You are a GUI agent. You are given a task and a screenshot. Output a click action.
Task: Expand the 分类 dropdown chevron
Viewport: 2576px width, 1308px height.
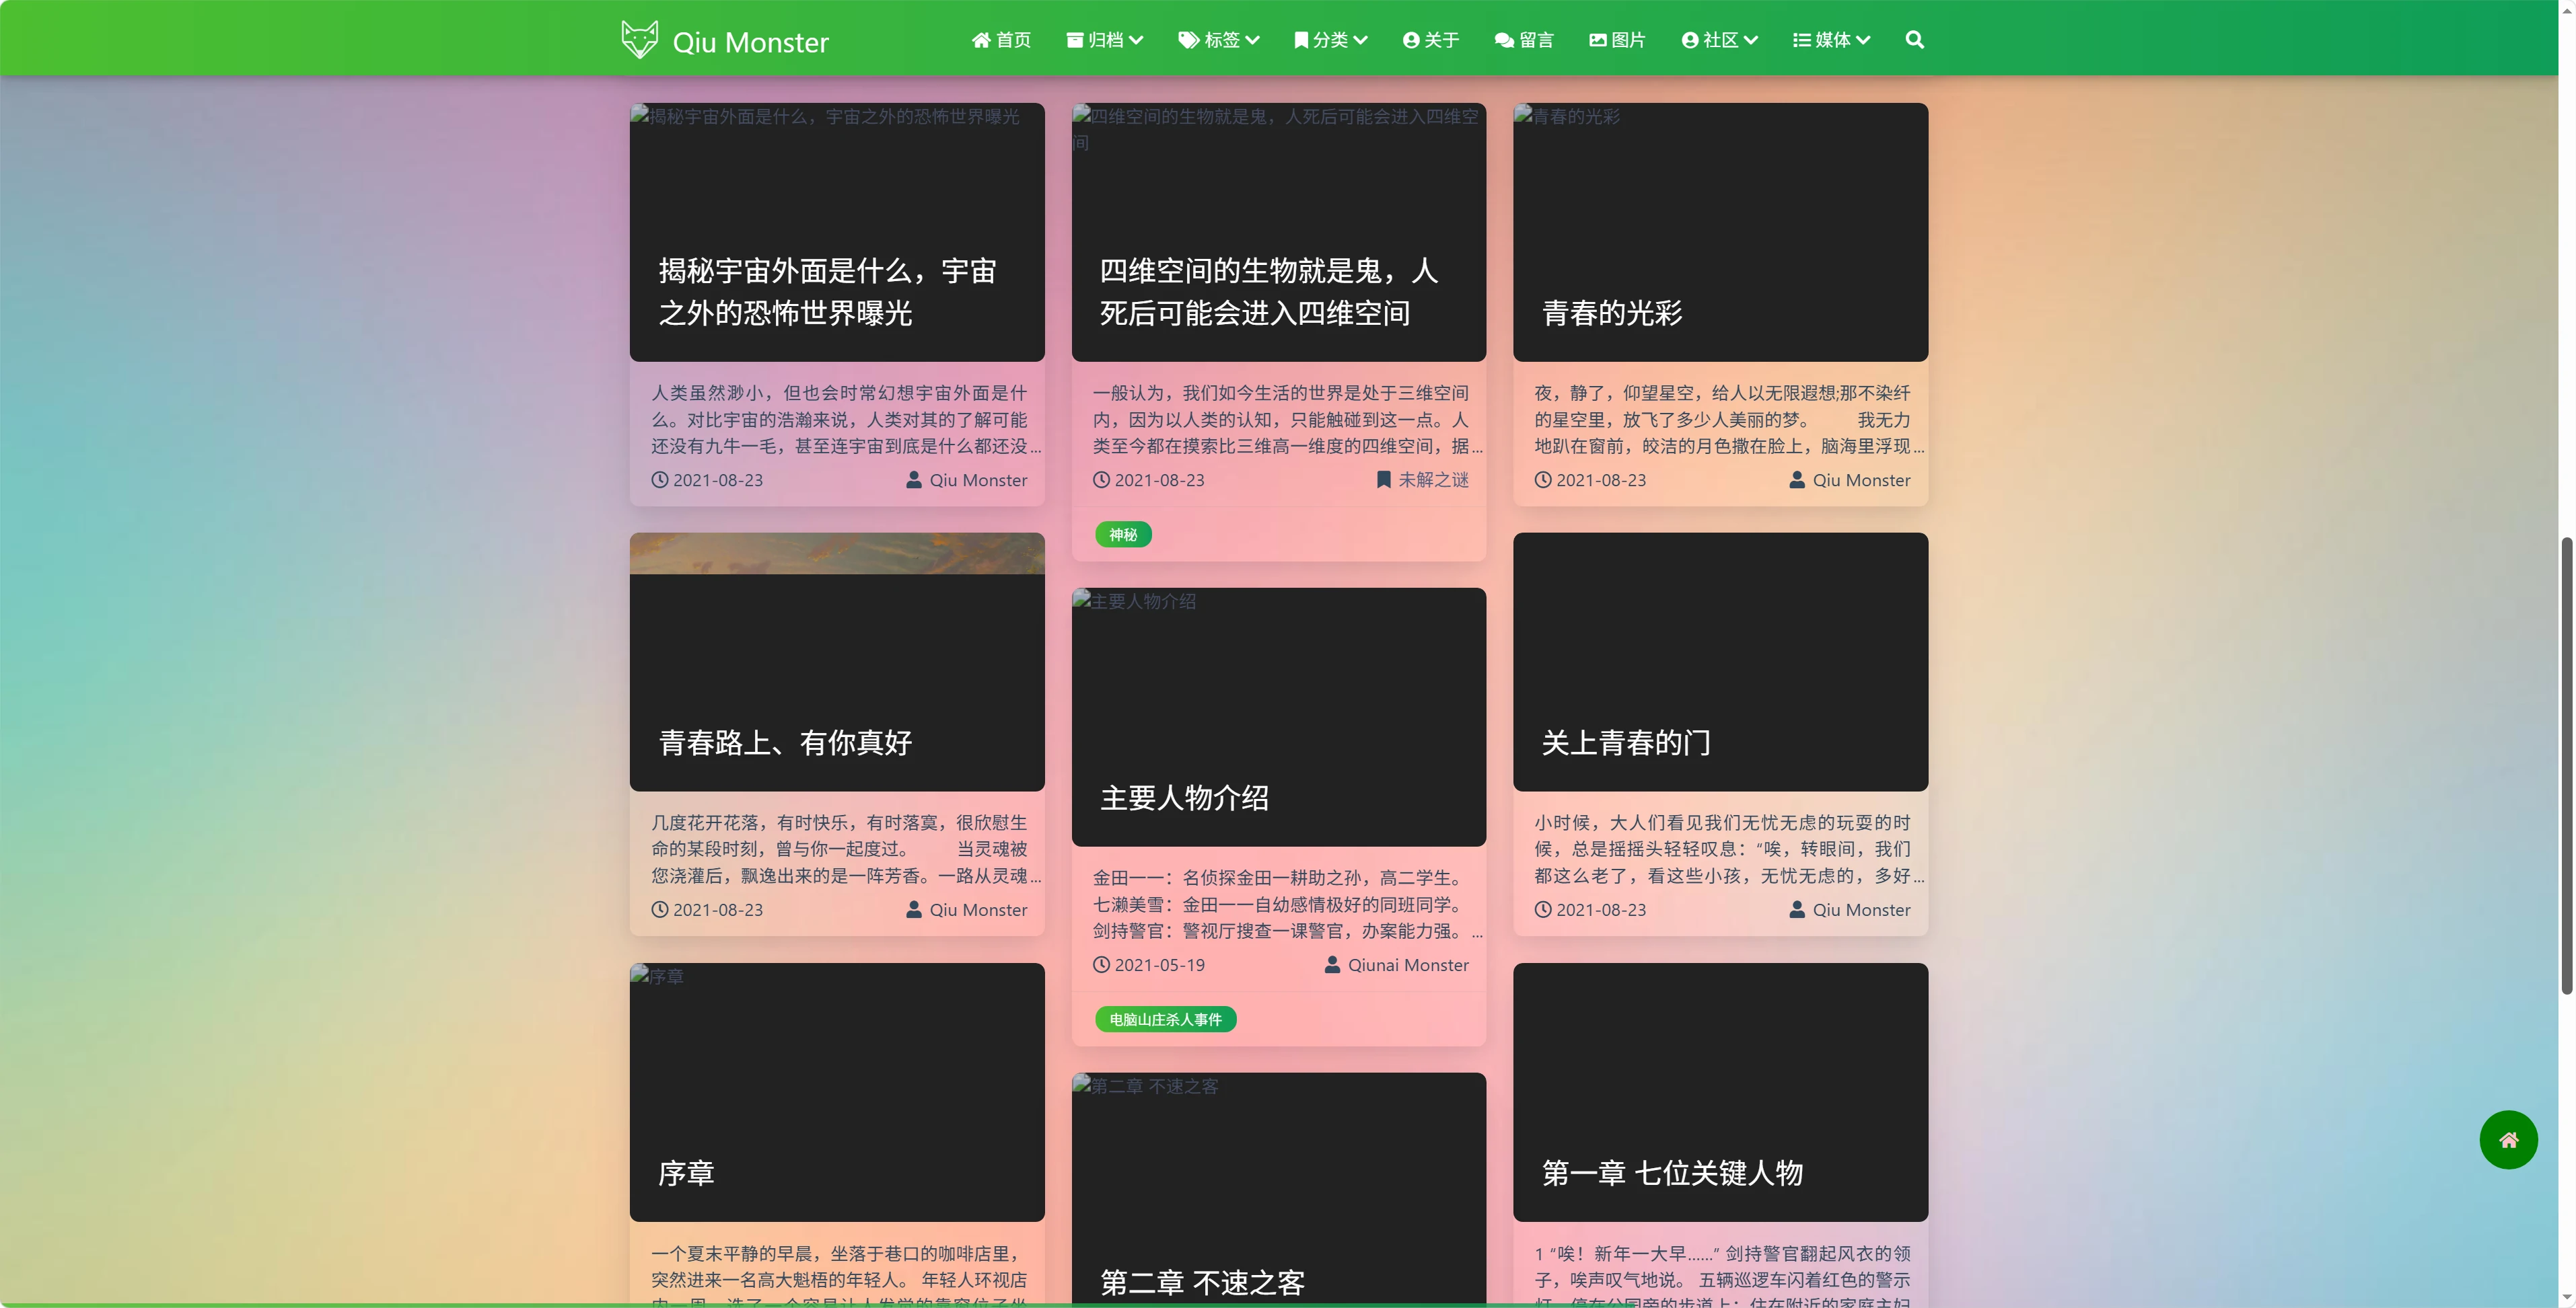pos(1360,40)
